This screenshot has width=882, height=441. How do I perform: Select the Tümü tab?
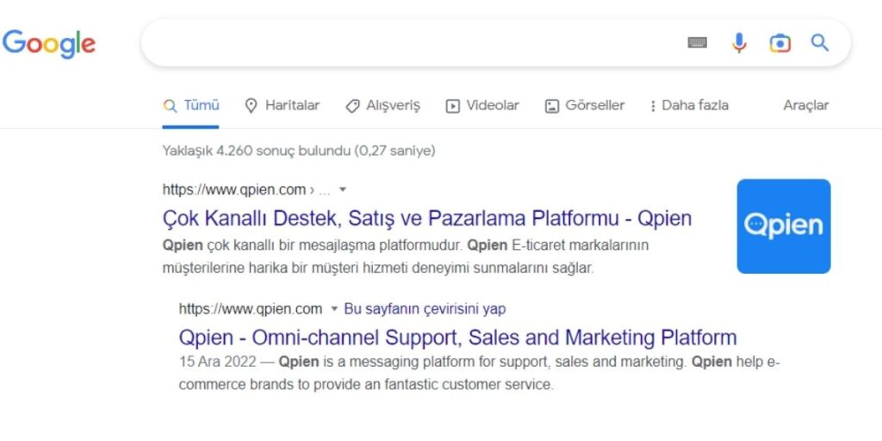click(x=190, y=106)
